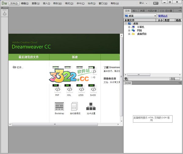Collapse right panels with double-arrow
The image size is (183, 154).
tap(180, 8)
